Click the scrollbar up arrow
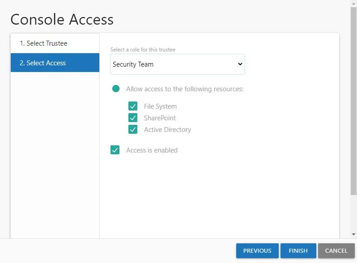The width and height of the screenshot is (357, 263). [x=353, y=3]
